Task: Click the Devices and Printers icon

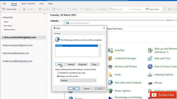Action: [110, 67]
